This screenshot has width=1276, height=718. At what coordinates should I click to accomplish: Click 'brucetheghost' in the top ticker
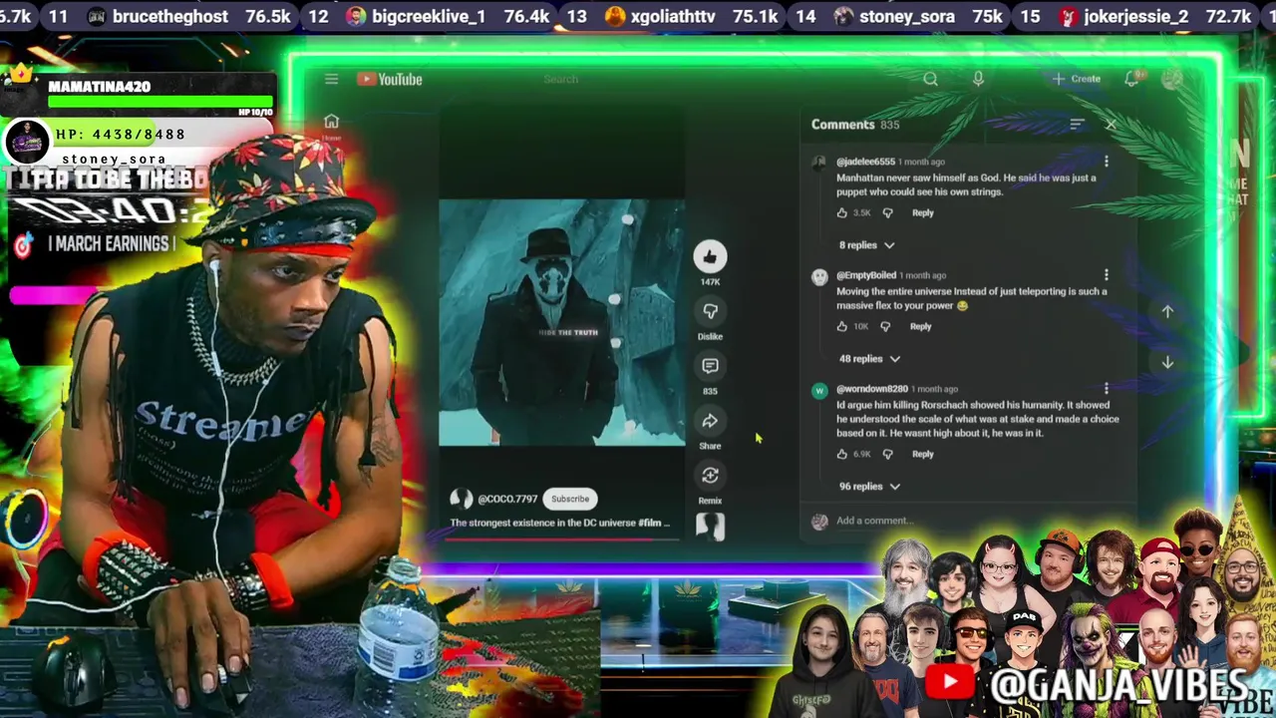(170, 16)
